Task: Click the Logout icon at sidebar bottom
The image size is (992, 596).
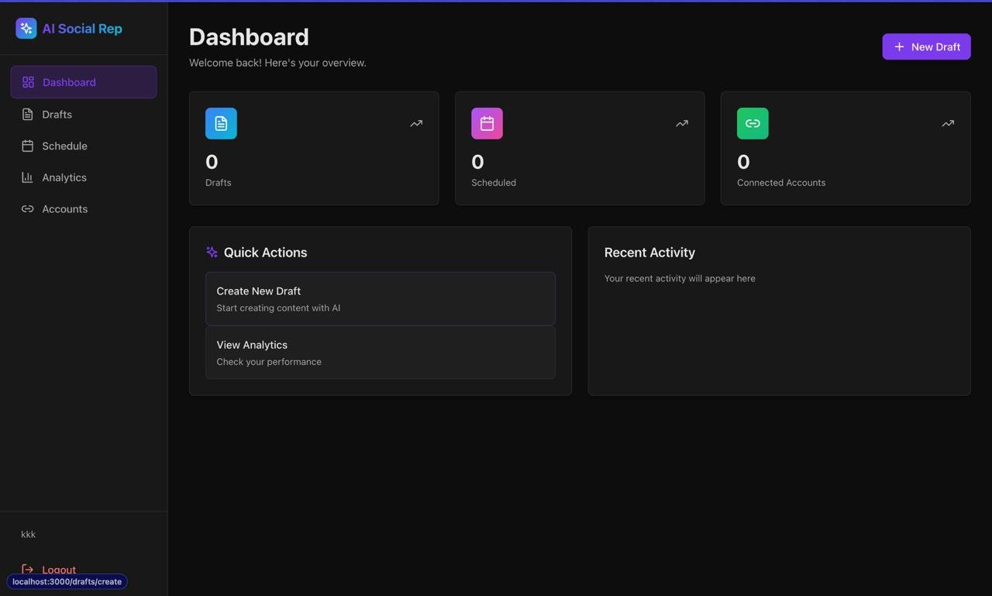Action: coord(26,570)
